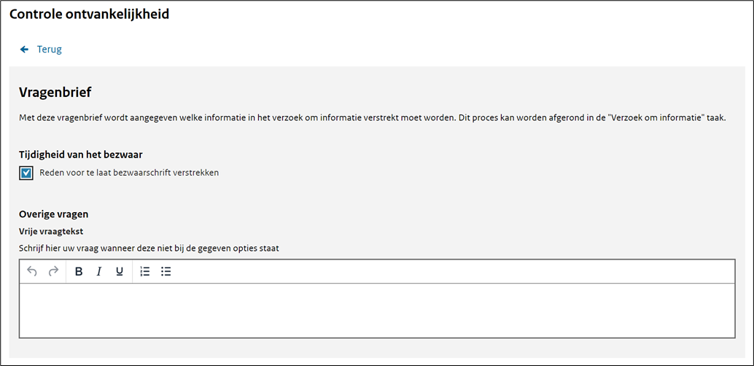Click inside the free question text area
754x366 pixels.
point(377,310)
